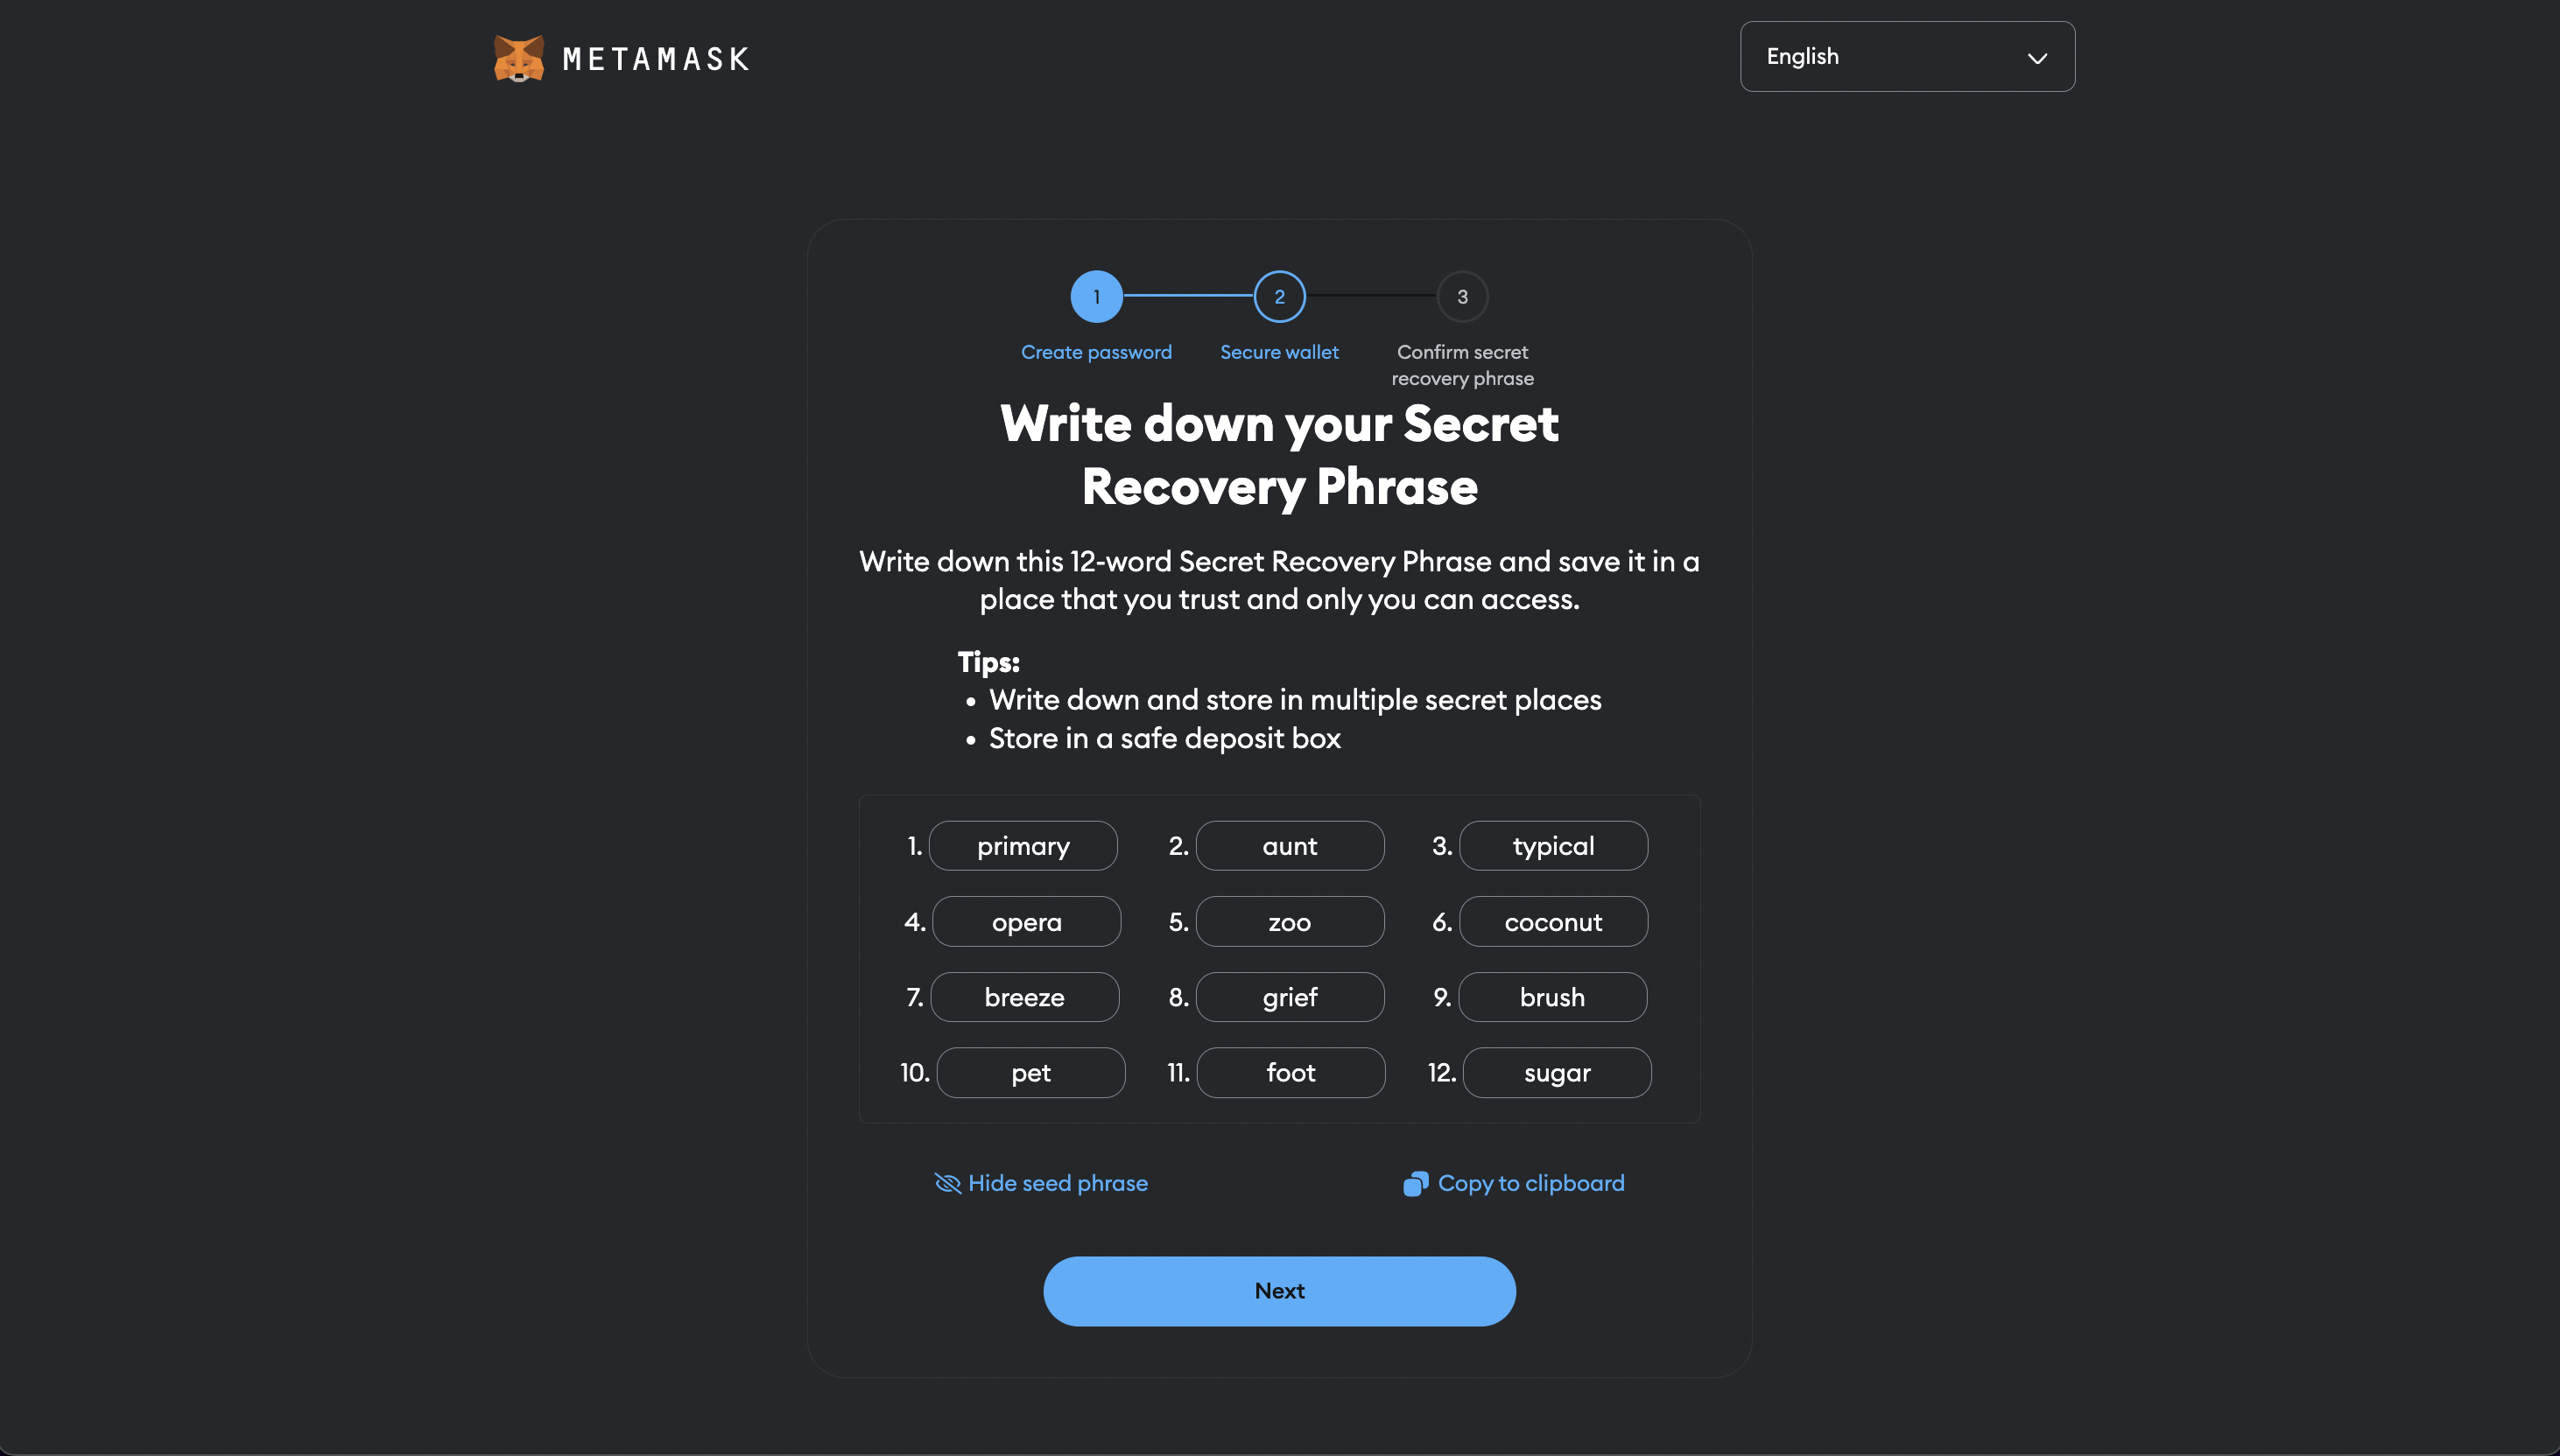Toggle English language dropdown open

[1906, 56]
